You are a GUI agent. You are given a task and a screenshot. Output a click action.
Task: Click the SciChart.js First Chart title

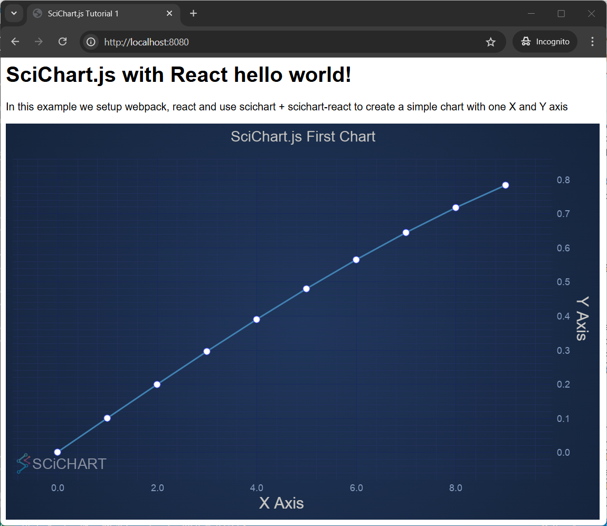(302, 136)
